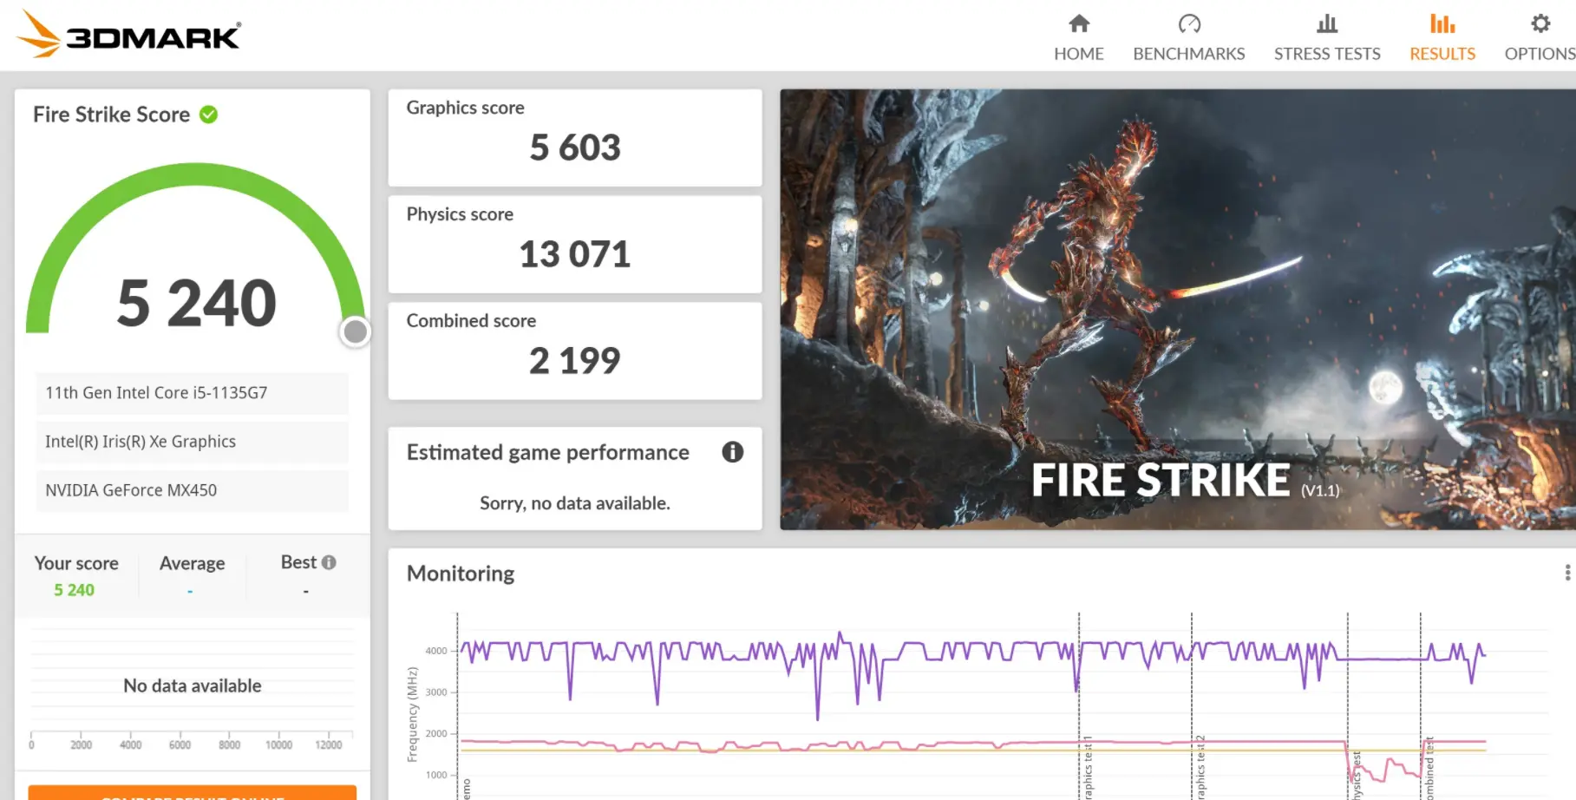Click the Estimated game performance info icon
Viewport: 1576px width, 800px height.
coord(733,452)
